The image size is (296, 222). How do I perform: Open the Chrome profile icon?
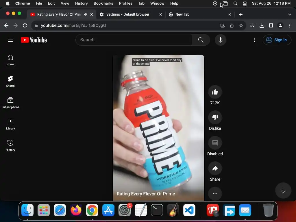tap(280, 25)
